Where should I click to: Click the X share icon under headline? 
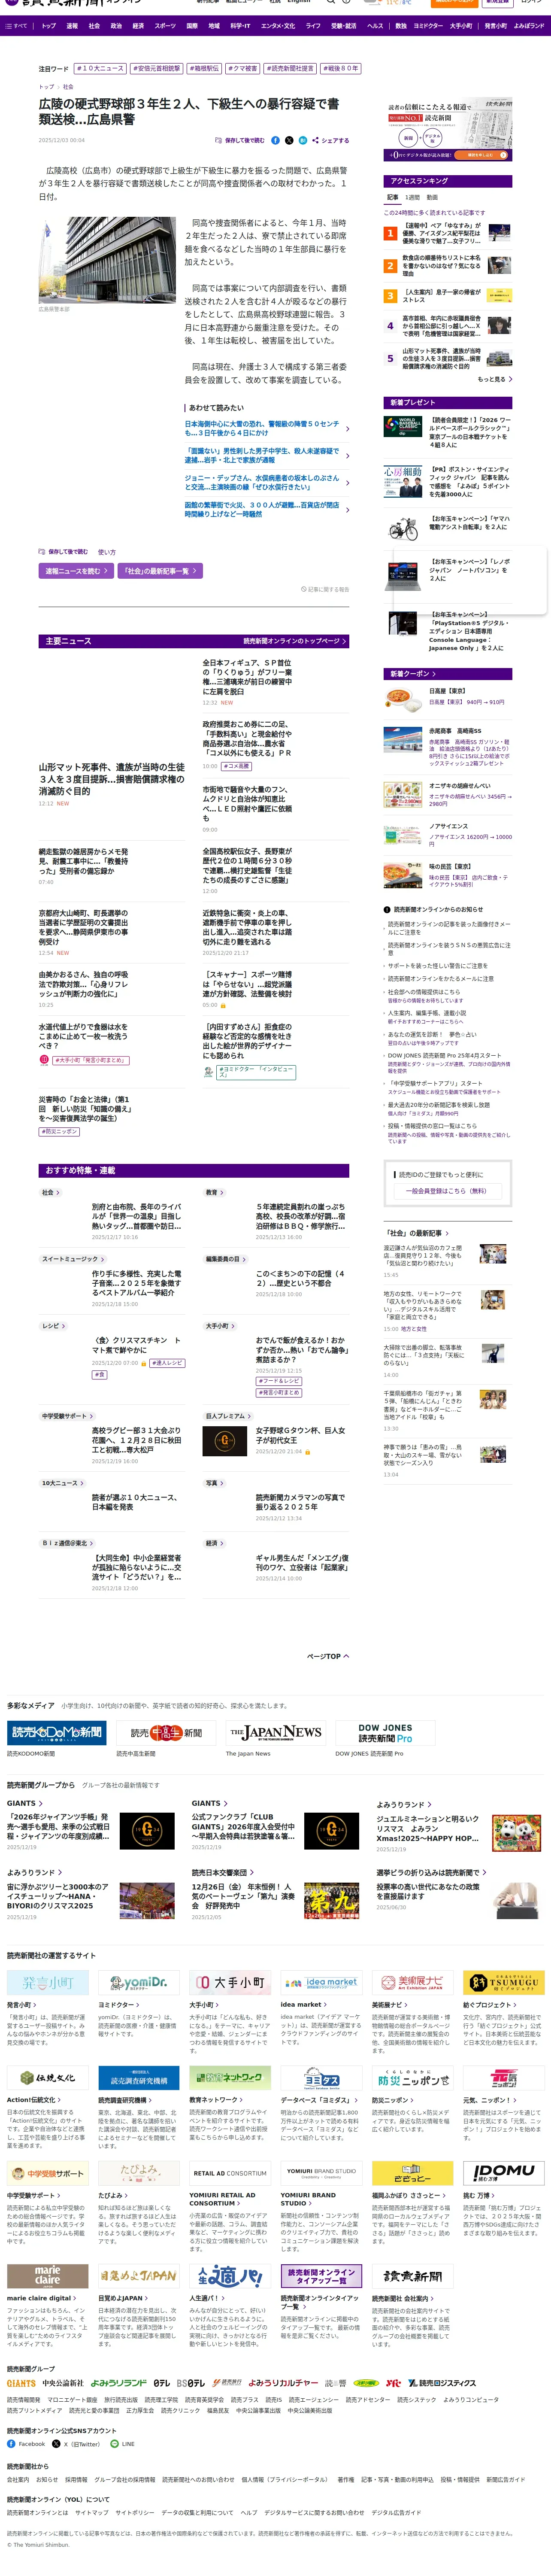pyautogui.click(x=289, y=140)
